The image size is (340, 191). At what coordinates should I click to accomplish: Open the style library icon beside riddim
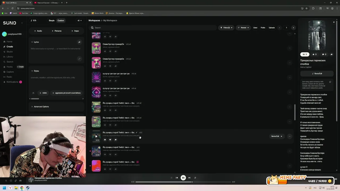33,93
